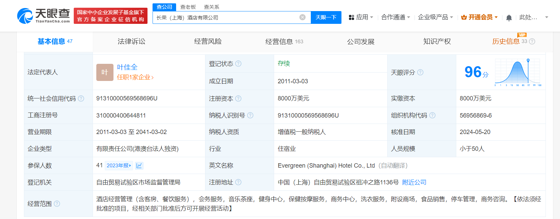Expand the 合作通道 dropdown
Screen dimensions: 560x219
coord(395,17)
